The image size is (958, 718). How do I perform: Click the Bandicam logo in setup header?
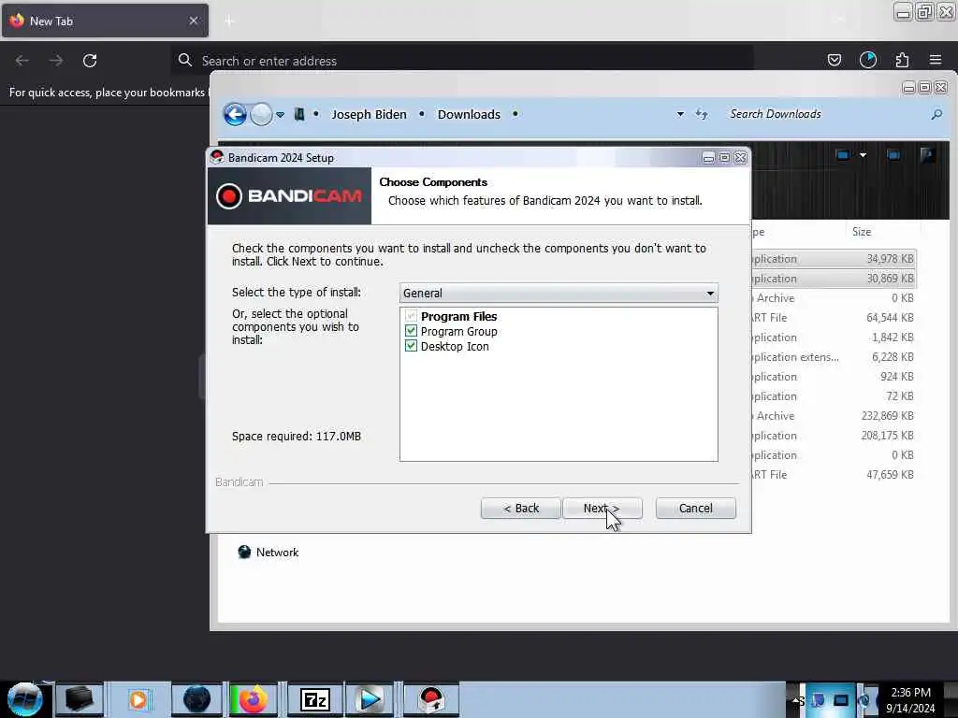click(x=289, y=196)
